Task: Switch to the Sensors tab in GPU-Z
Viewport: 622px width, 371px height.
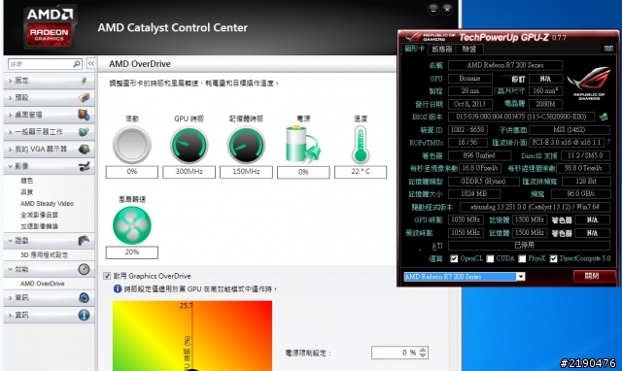Action: [441, 49]
